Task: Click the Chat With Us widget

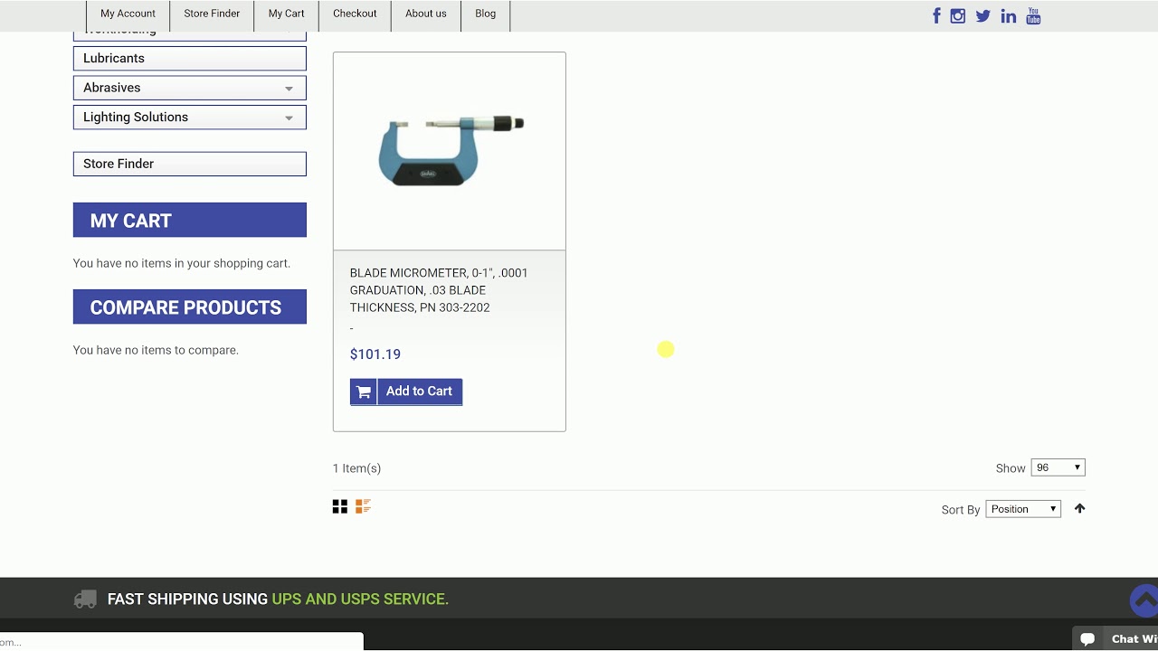Action: [x=1115, y=639]
